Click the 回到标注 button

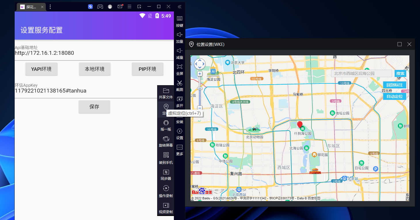[x=395, y=85]
